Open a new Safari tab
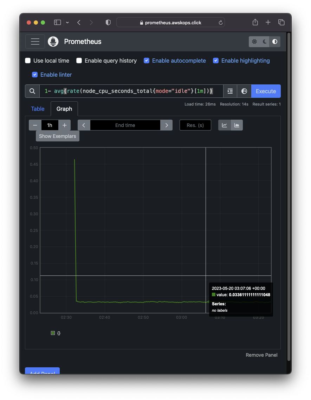This screenshot has width=311, height=400. (x=268, y=23)
